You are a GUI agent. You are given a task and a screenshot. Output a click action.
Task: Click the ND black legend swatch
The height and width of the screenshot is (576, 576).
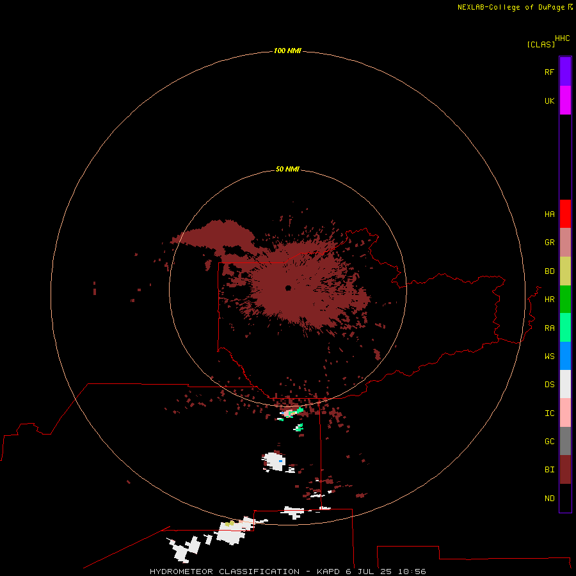click(565, 498)
